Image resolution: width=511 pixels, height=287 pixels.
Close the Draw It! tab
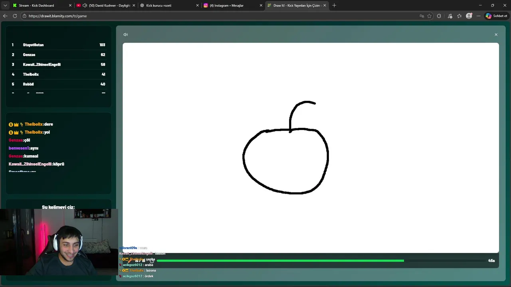point(325,6)
